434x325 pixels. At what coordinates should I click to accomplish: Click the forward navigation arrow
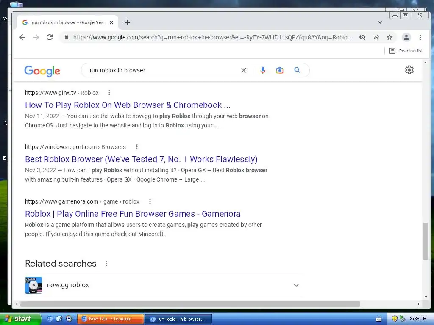(36, 37)
